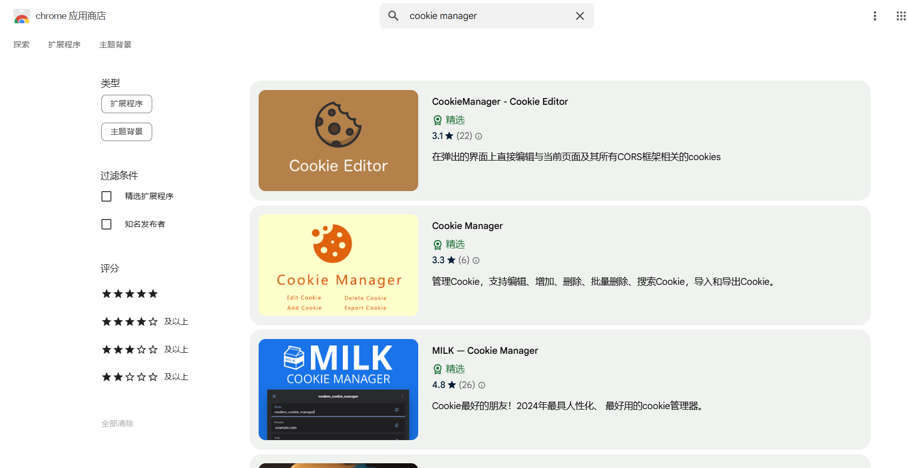Click rating info icon next to (22)
The image size is (907, 468).
pos(479,136)
